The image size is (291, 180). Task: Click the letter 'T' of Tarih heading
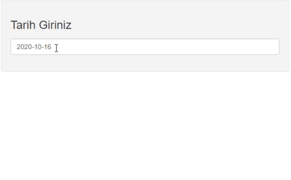point(14,25)
